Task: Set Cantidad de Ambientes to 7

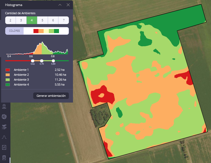Action: click(64, 20)
